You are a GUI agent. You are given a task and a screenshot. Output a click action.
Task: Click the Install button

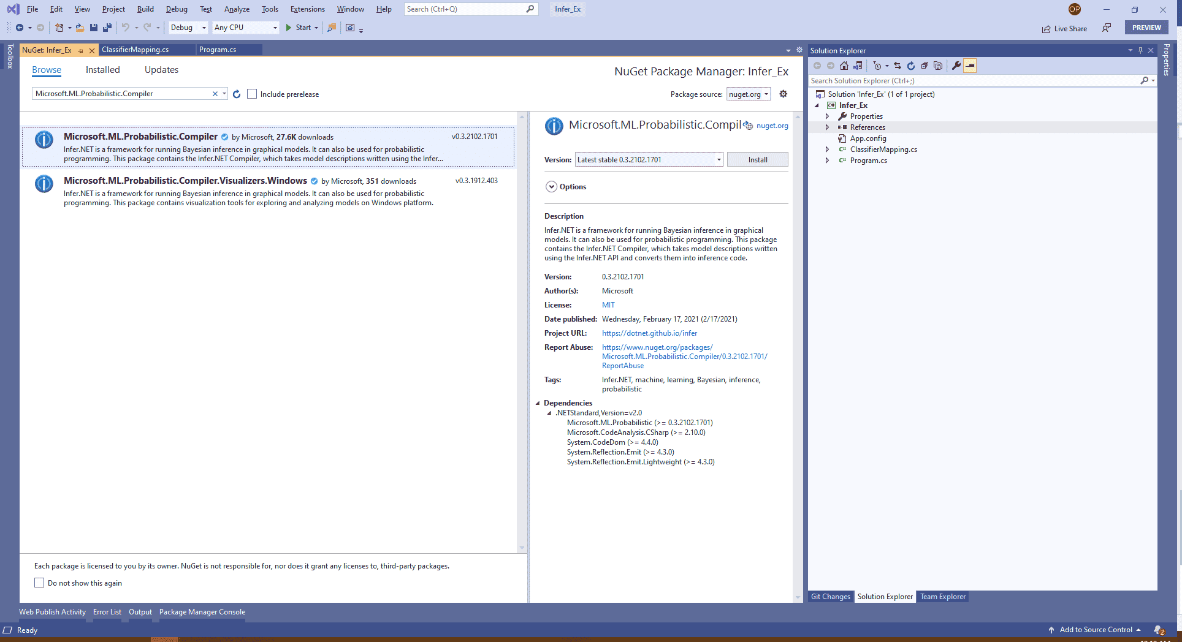[x=757, y=159]
